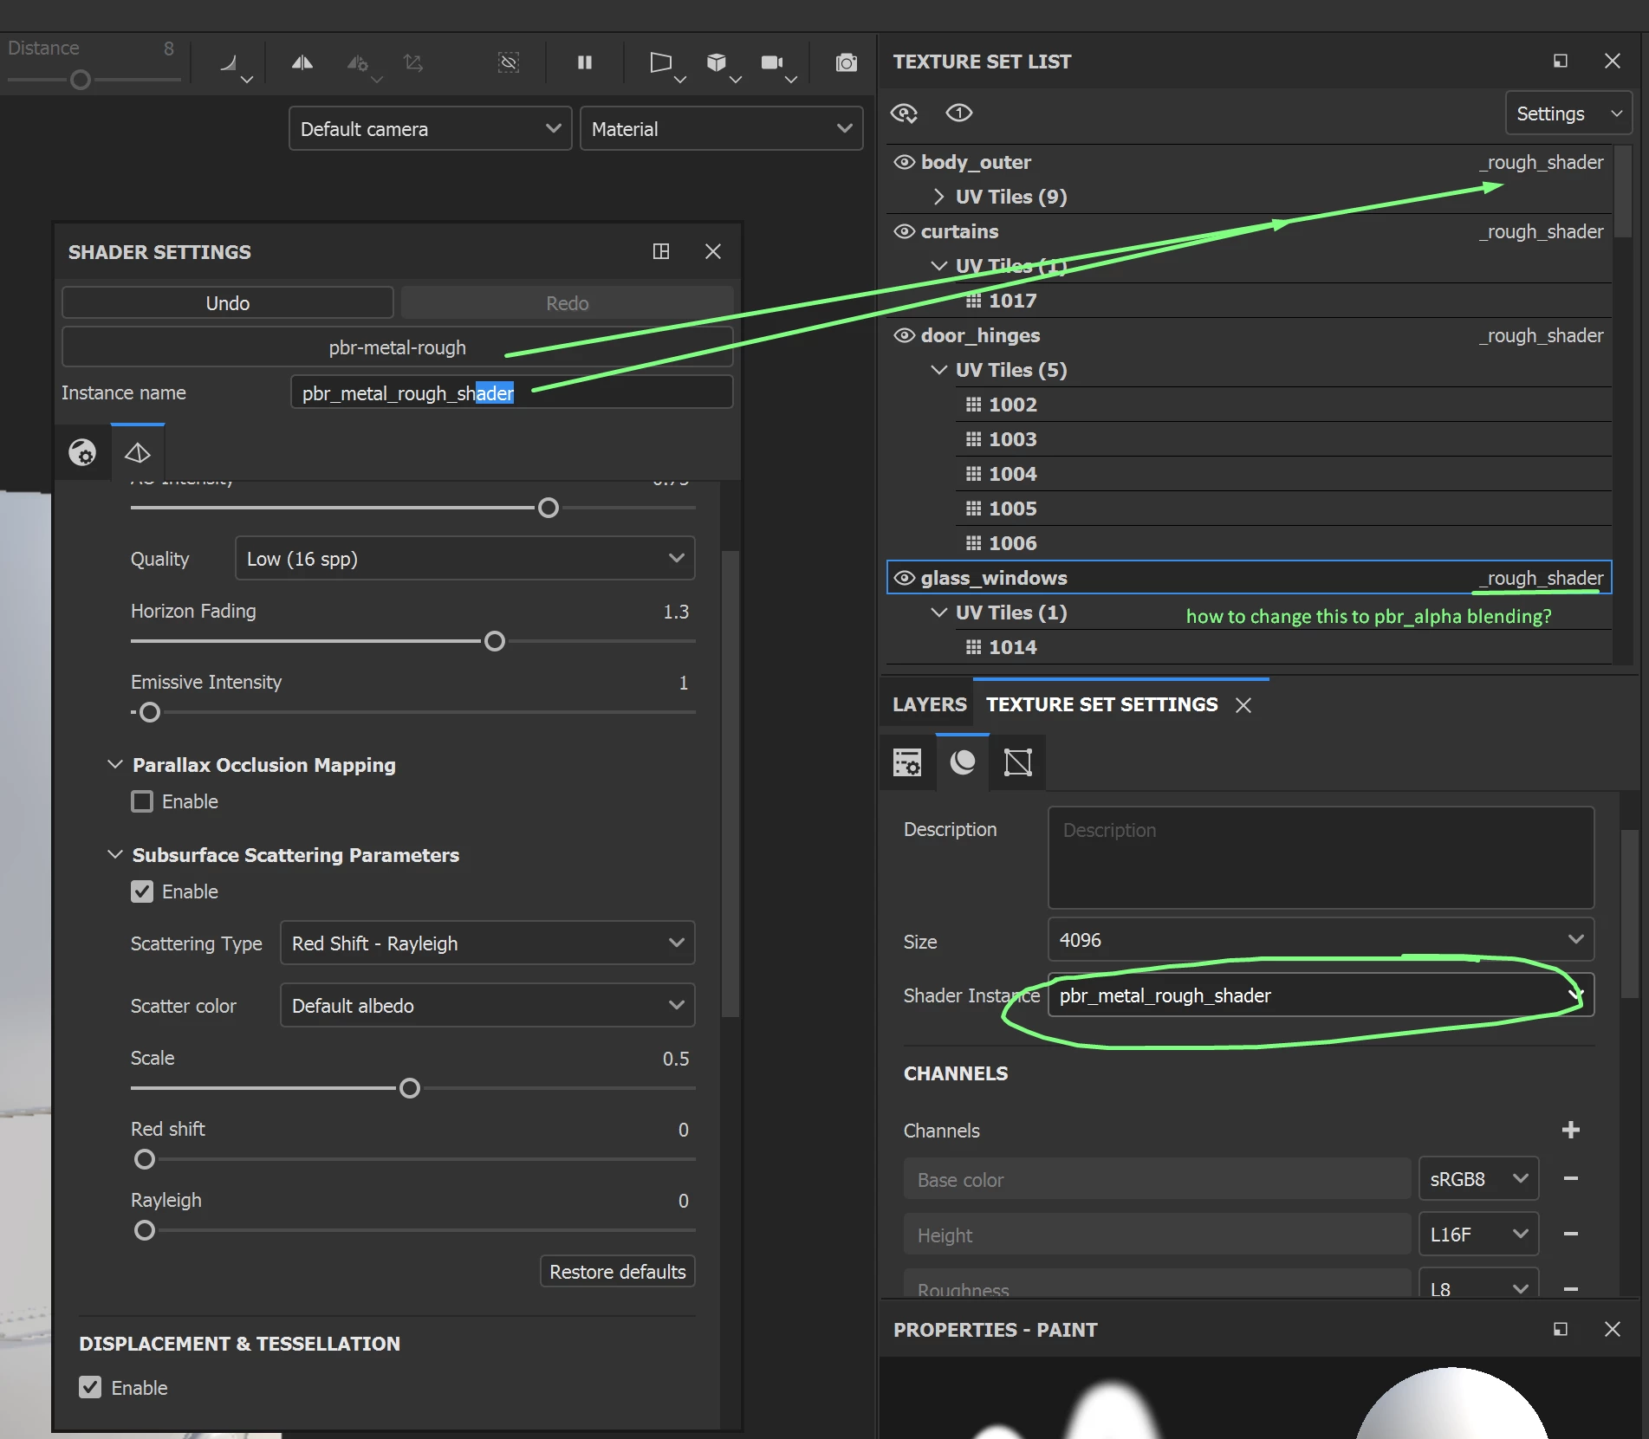Screen dimensions: 1649x1439
Task: Click the pbr-metal-rough shader button
Action: pos(398,347)
